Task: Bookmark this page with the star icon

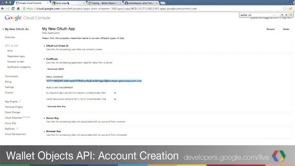Action: point(285,9)
